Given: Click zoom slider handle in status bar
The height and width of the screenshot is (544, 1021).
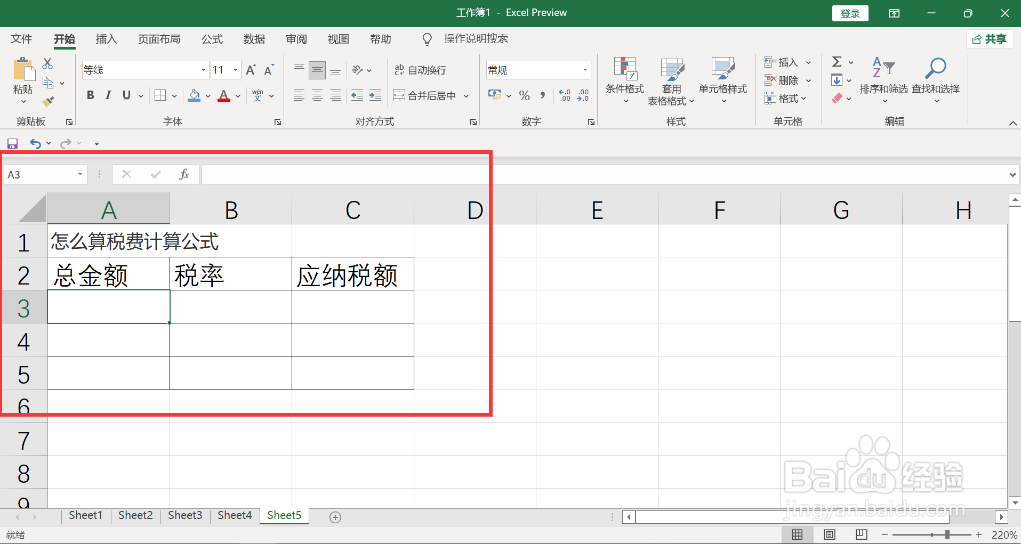Looking at the screenshot, I should coord(947,534).
